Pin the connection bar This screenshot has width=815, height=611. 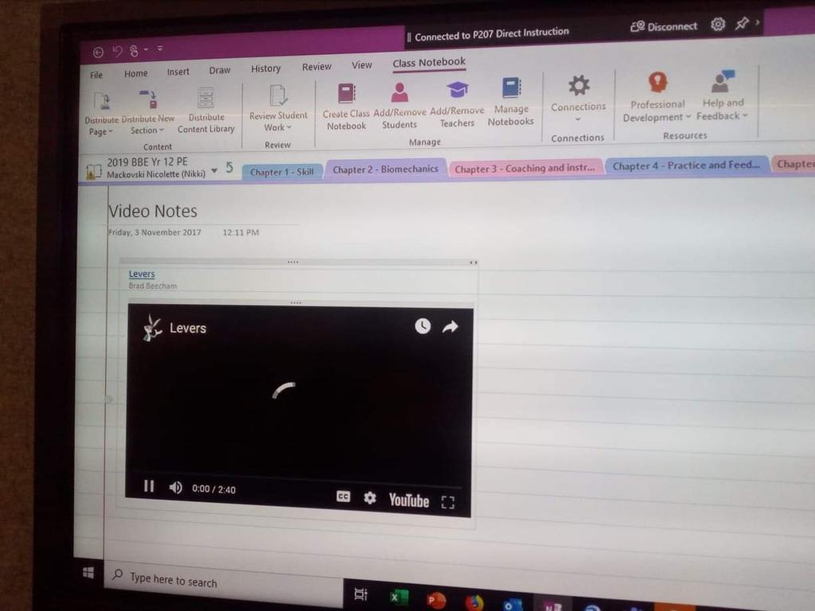coord(742,23)
